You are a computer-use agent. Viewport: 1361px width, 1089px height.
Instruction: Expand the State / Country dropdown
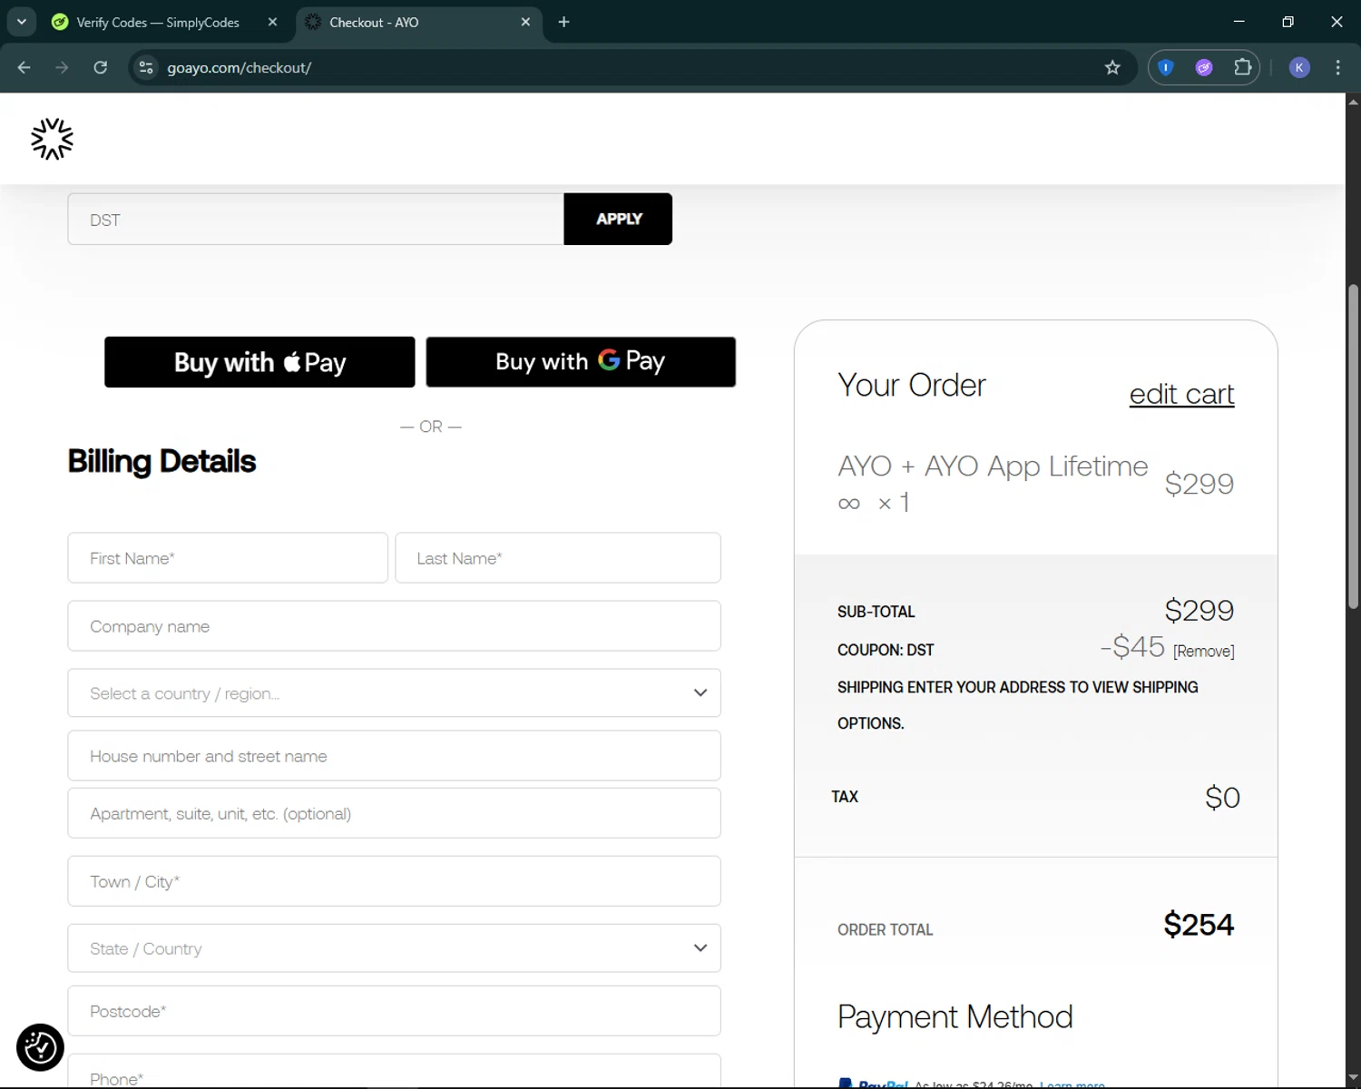click(x=394, y=948)
